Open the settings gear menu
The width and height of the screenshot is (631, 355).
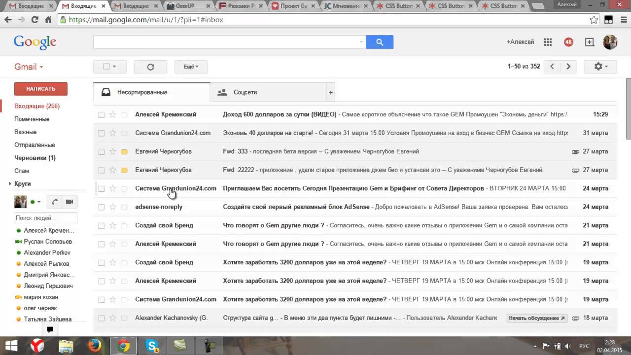tap(600, 67)
